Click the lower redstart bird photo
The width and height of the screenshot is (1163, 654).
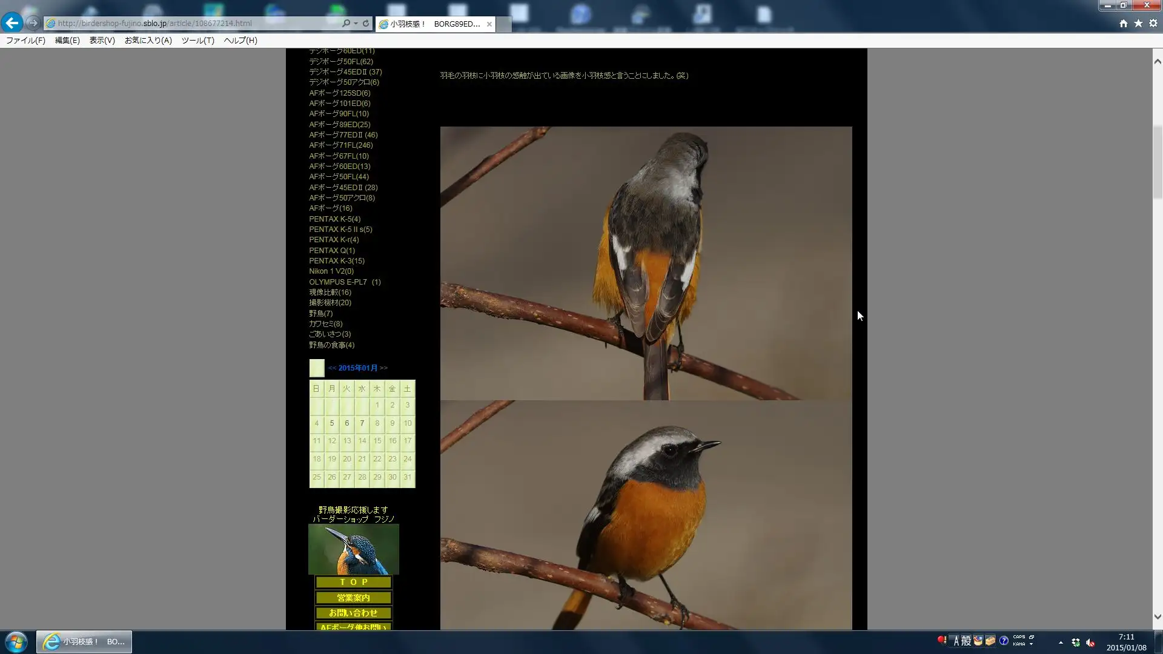[646, 515]
